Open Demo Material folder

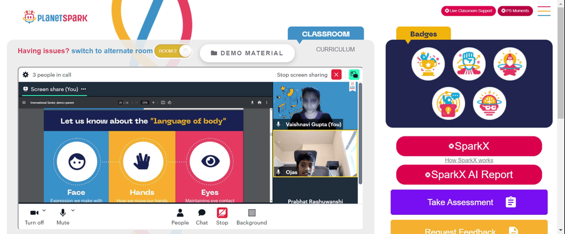pos(247,53)
